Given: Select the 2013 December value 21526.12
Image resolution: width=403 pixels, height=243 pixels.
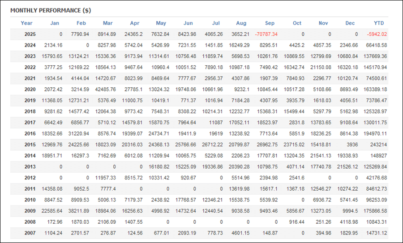Looking at the screenshot, I should (347, 166).
